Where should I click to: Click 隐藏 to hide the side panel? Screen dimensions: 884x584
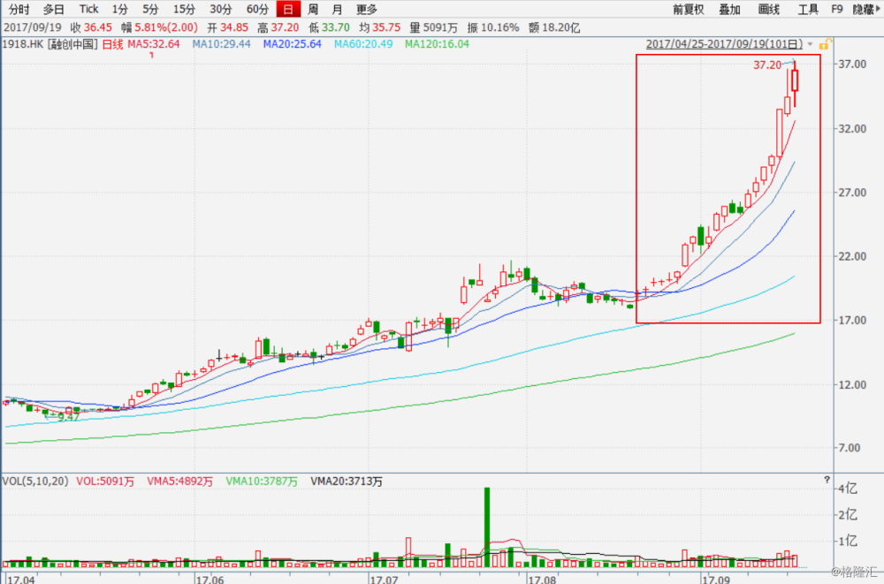pyautogui.click(x=866, y=9)
